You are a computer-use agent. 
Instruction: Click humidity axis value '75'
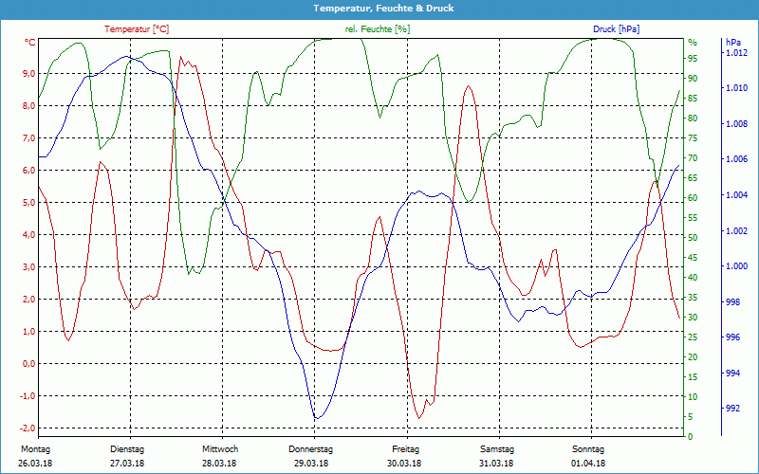point(693,138)
